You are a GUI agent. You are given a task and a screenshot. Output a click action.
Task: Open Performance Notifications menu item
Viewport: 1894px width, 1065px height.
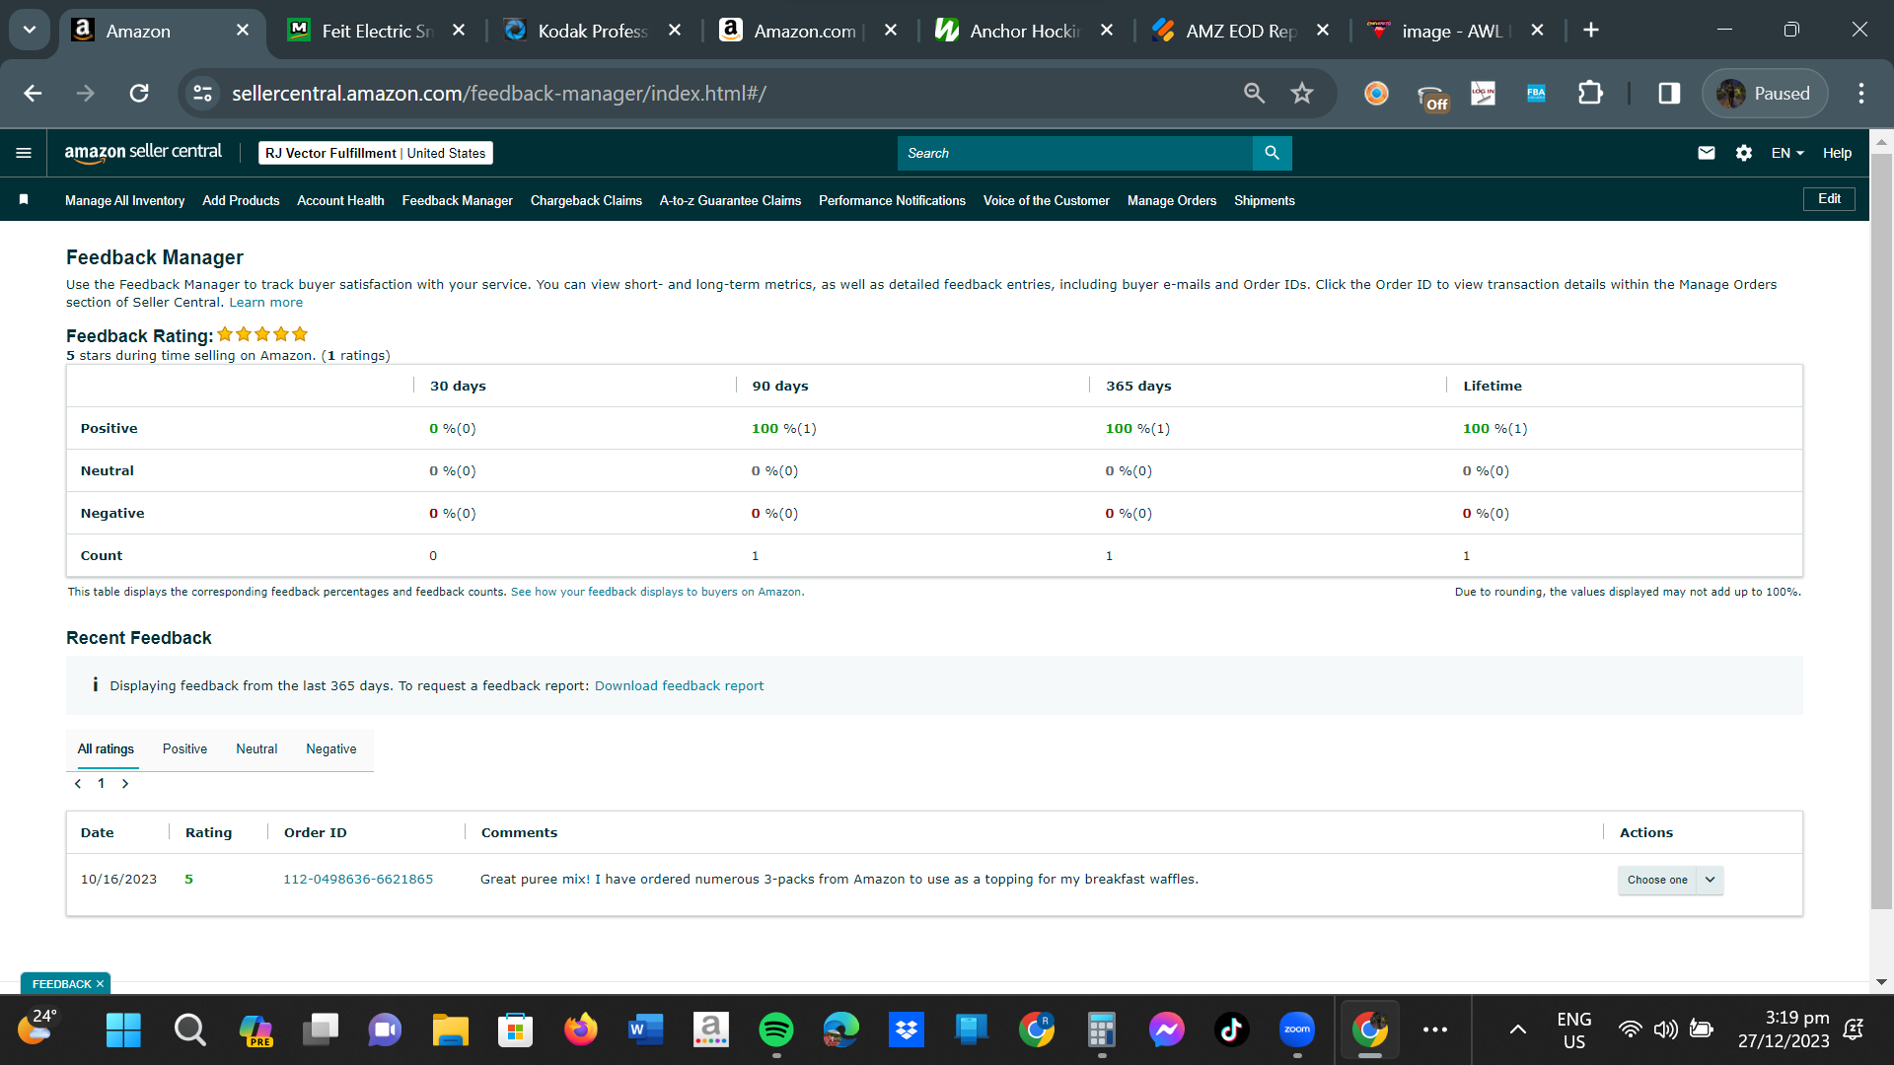[x=892, y=200]
